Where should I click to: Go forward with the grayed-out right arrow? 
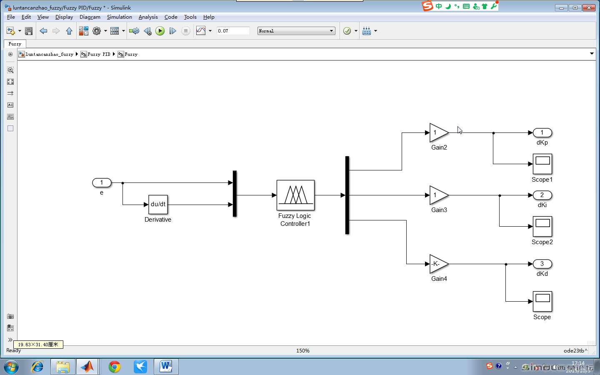pos(56,31)
